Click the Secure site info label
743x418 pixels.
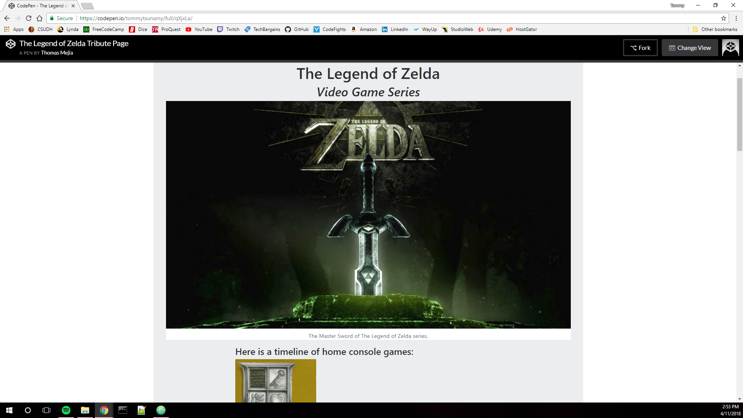click(62, 18)
